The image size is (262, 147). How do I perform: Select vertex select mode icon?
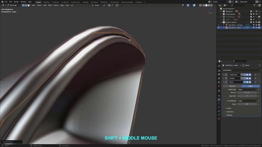[23, 5]
